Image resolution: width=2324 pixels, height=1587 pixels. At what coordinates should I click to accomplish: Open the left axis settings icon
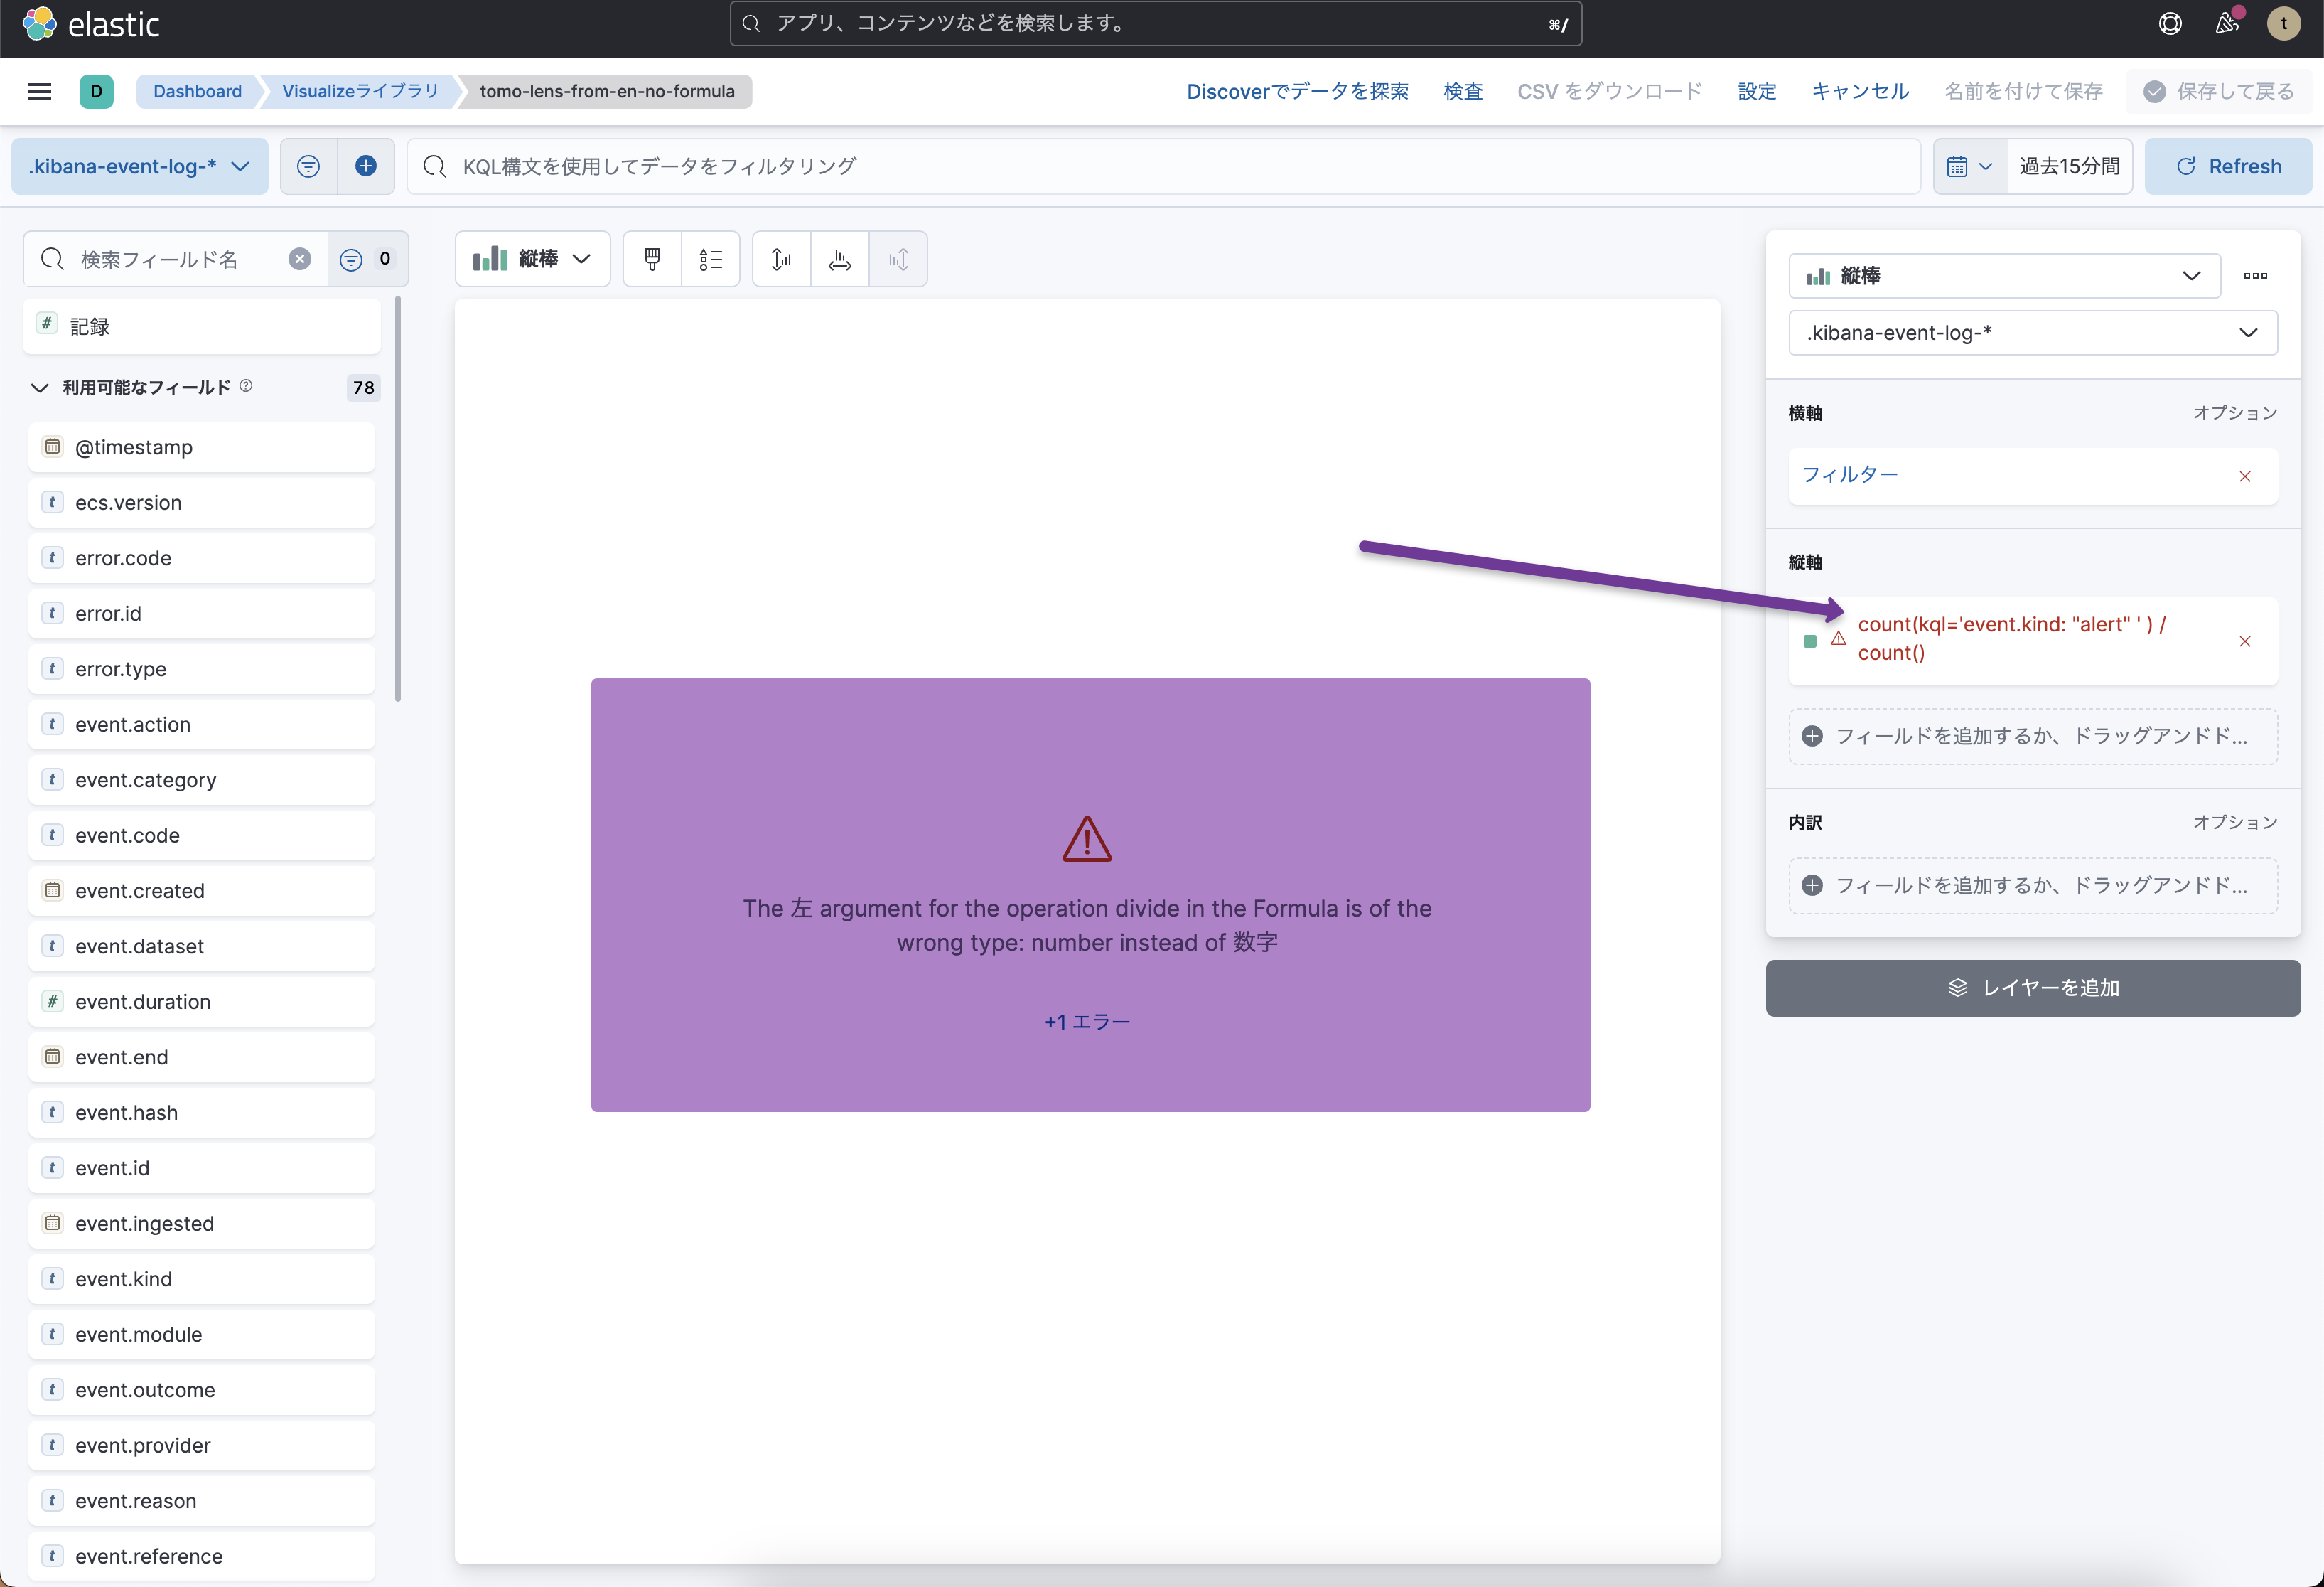tap(780, 258)
